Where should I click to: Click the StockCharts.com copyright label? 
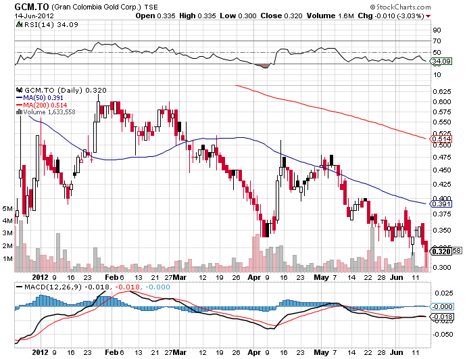[x=401, y=7]
